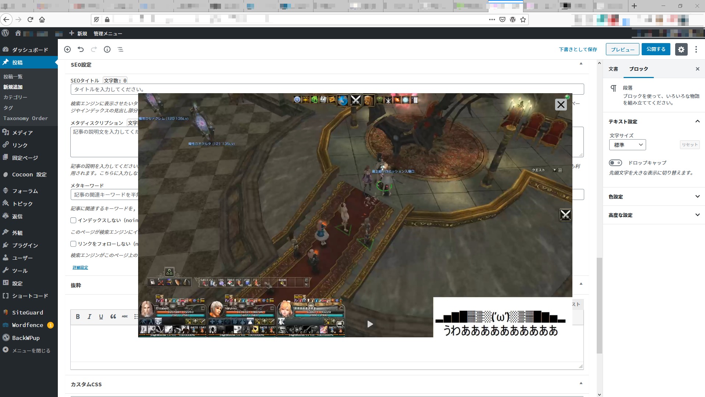
Task: Open SiteGuard menu item
Action: pyautogui.click(x=29, y=312)
